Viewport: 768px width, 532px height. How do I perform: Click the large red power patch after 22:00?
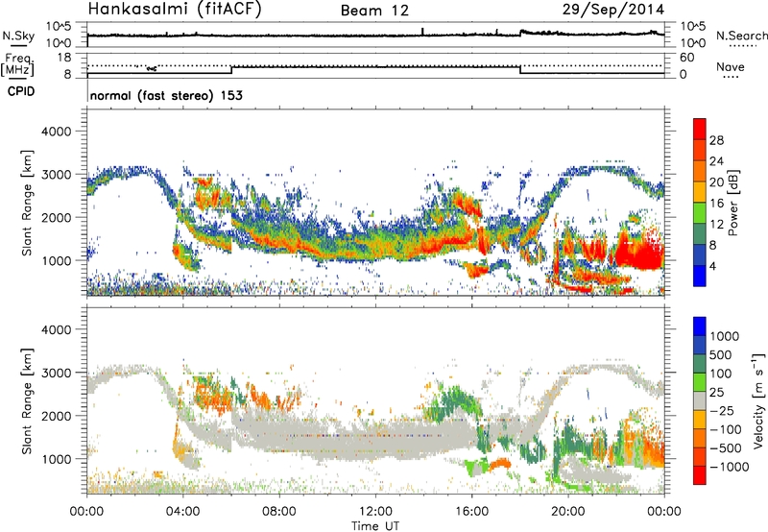click(x=639, y=253)
